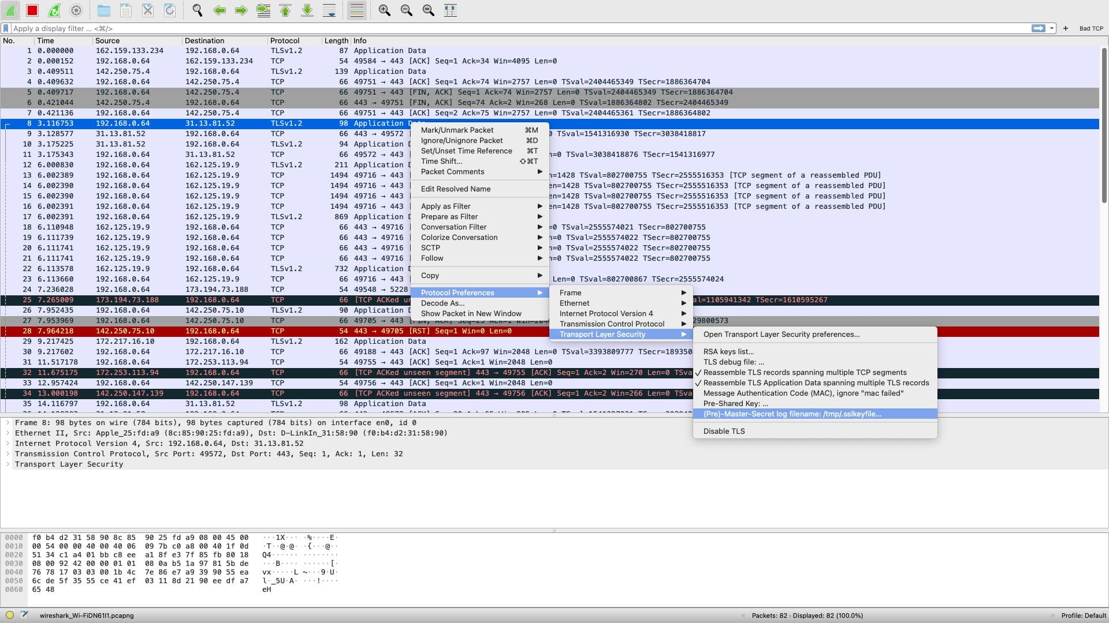Open capture file properties from the status bar

pyautogui.click(x=24, y=615)
